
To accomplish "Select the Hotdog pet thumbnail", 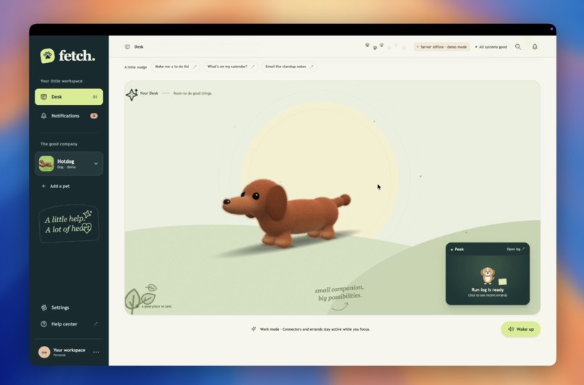I will click(x=46, y=164).
